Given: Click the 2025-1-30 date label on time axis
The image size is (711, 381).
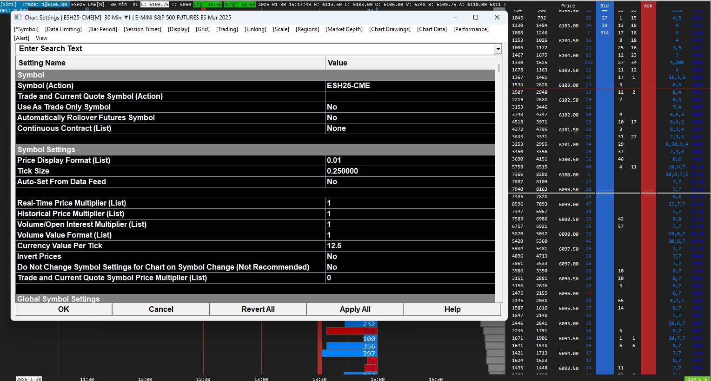Looking at the screenshot, I should coord(29,379).
